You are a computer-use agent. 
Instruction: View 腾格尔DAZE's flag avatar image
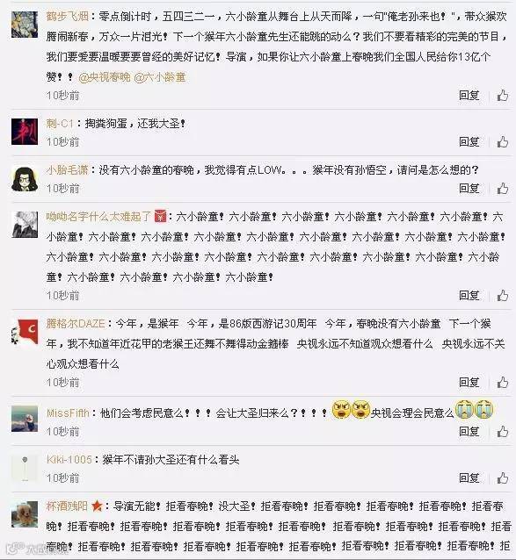[x=25, y=333]
